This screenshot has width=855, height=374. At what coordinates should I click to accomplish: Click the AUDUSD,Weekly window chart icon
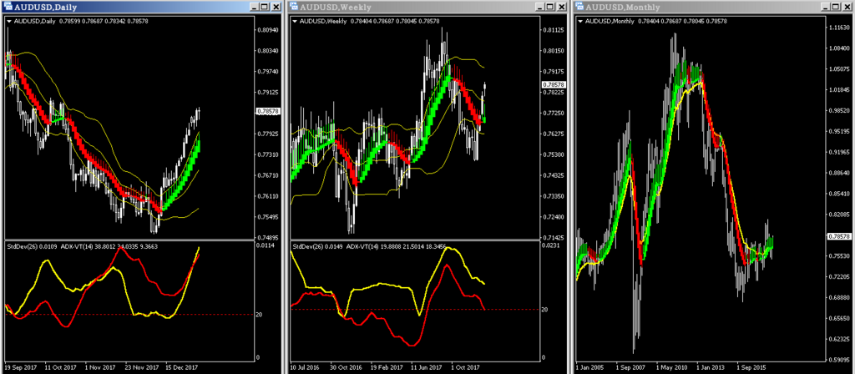[294, 7]
